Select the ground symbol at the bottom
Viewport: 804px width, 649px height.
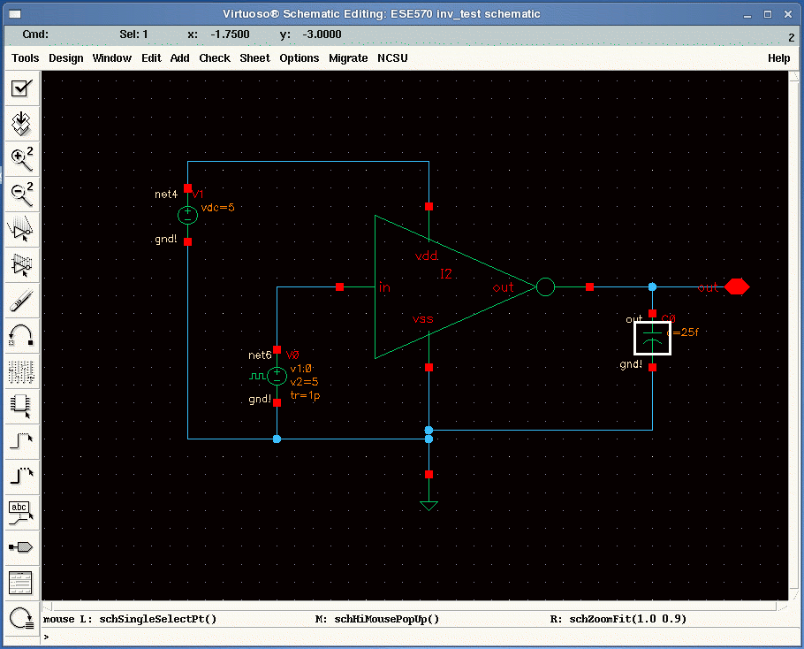click(x=429, y=506)
